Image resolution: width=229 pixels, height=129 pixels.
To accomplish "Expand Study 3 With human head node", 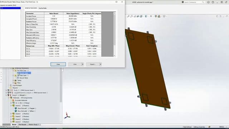I will coord(6,90).
